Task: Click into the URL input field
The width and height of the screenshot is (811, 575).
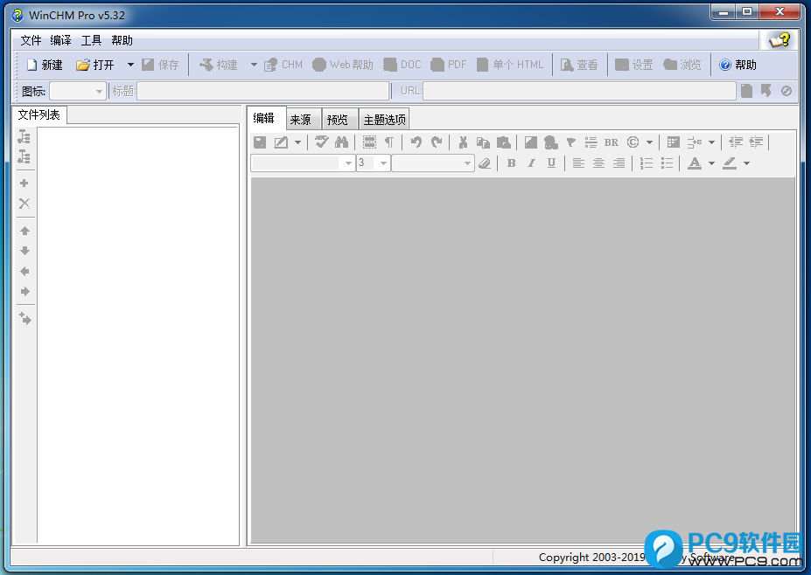Action: click(579, 92)
